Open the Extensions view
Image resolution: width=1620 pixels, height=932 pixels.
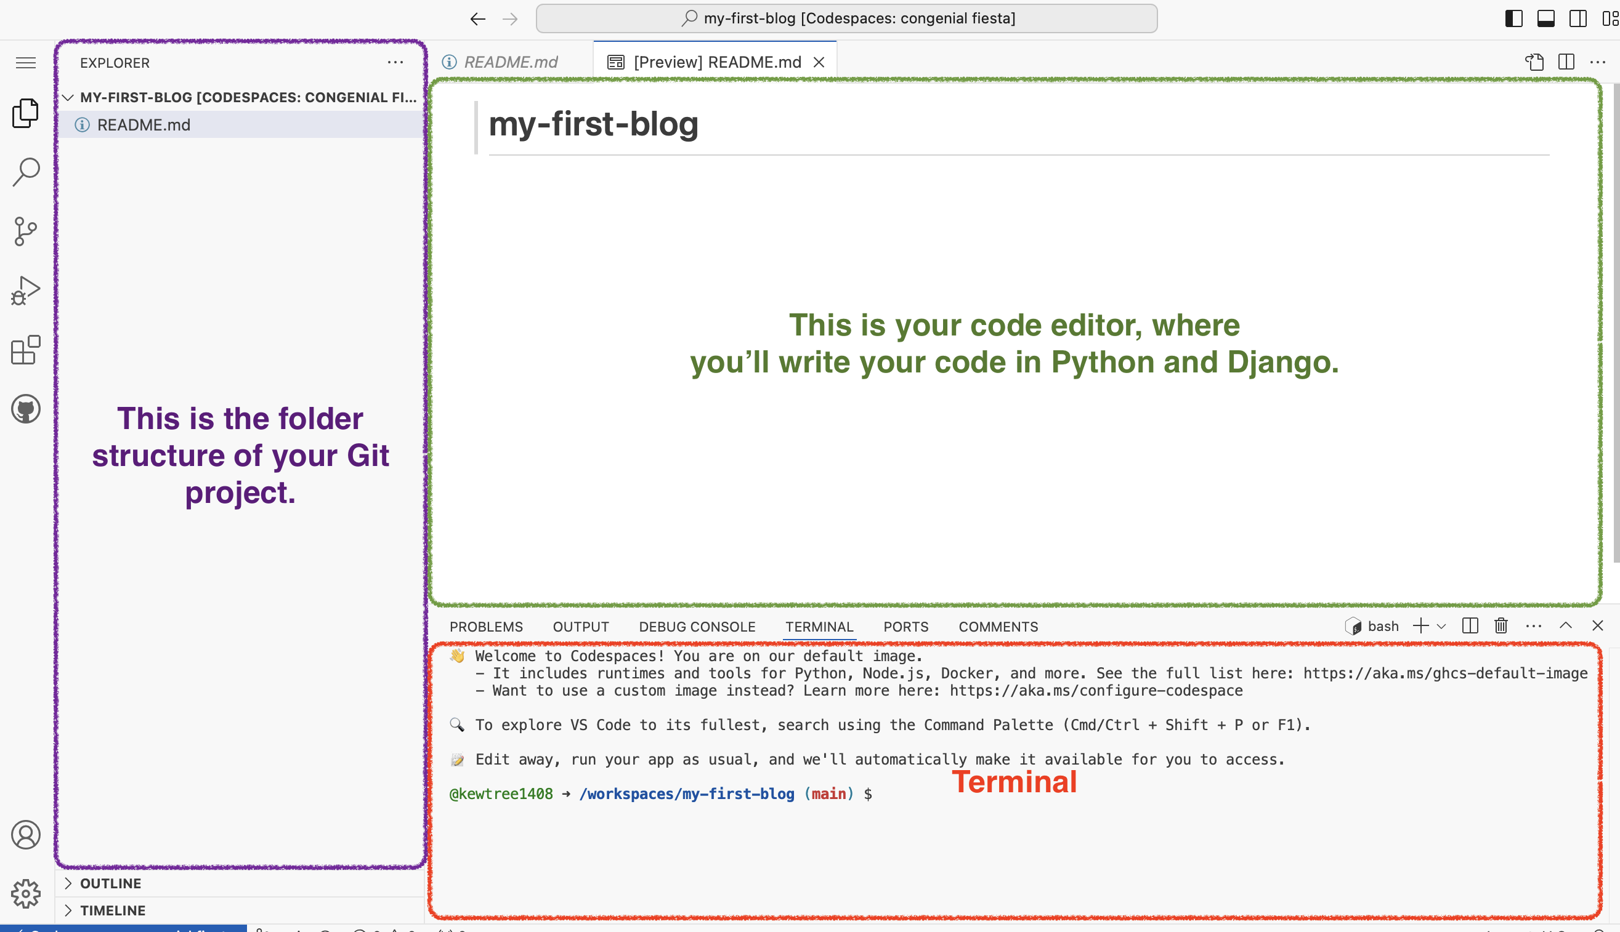coord(26,350)
